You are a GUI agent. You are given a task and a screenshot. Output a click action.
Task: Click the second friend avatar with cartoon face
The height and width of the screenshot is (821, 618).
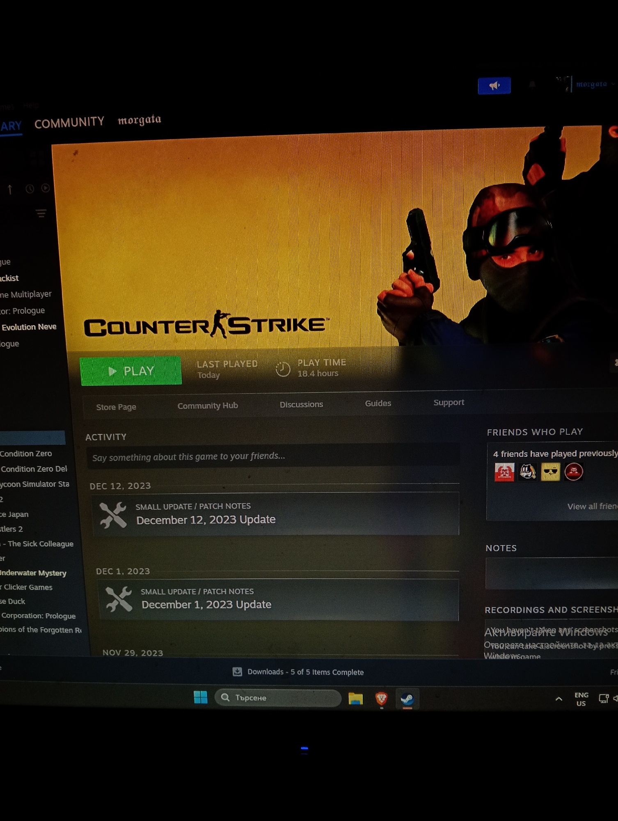coord(528,471)
